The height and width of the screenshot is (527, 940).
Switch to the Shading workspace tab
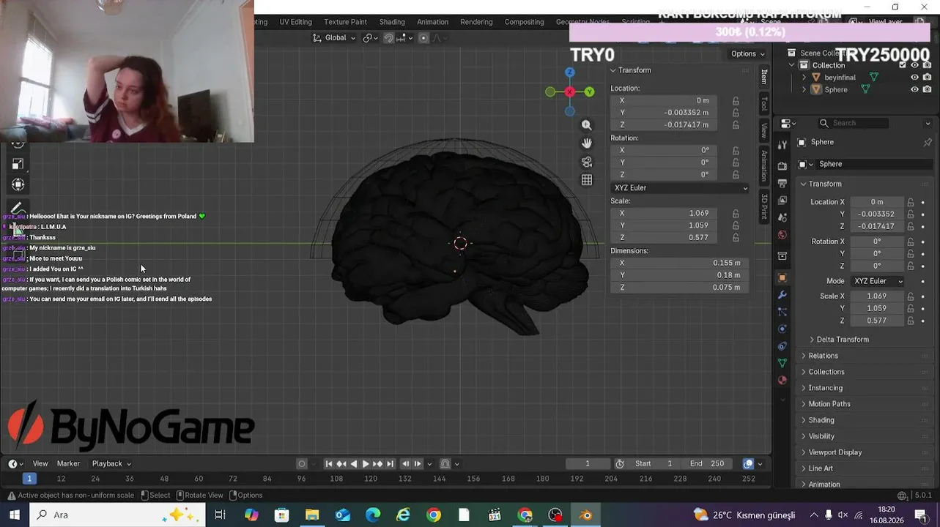click(392, 22)
